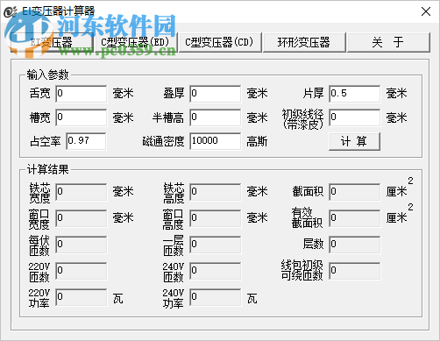The image size is (440, 341).
Task: Click the 输入参数 group label
Action: tap(47, 75)
